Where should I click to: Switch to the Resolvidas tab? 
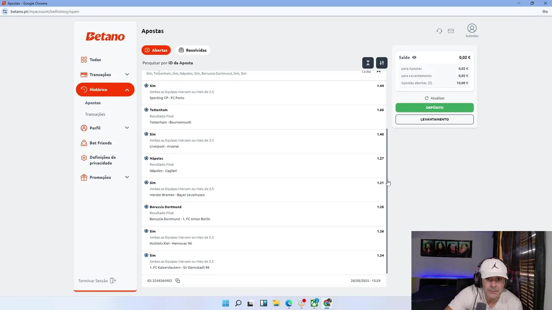click(192, 50)
